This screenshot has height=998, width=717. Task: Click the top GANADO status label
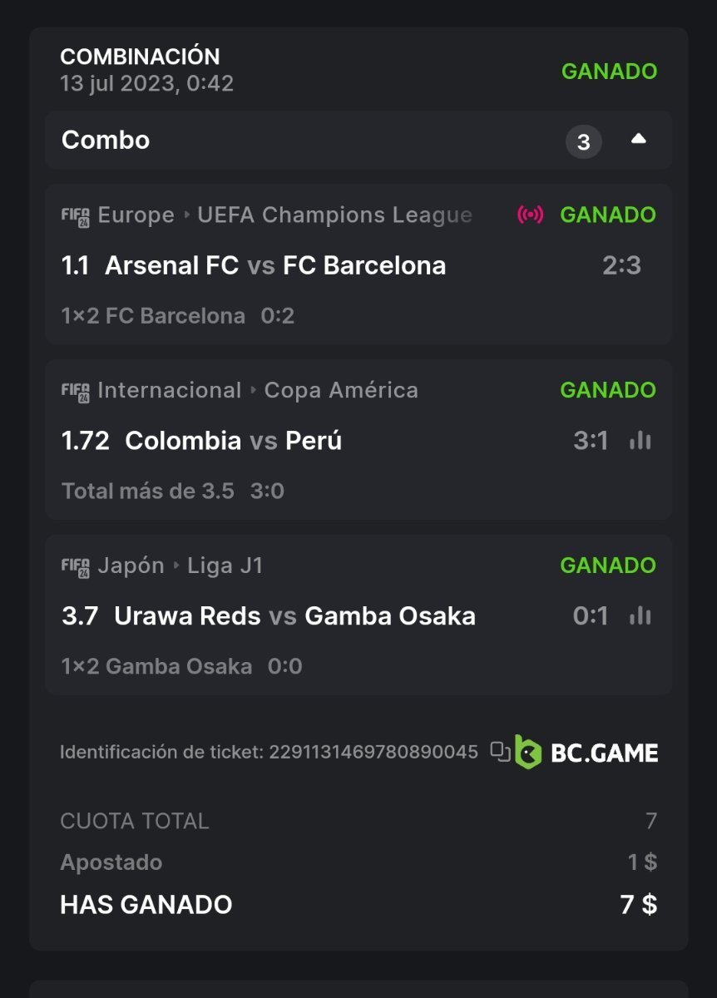point(609,72)
